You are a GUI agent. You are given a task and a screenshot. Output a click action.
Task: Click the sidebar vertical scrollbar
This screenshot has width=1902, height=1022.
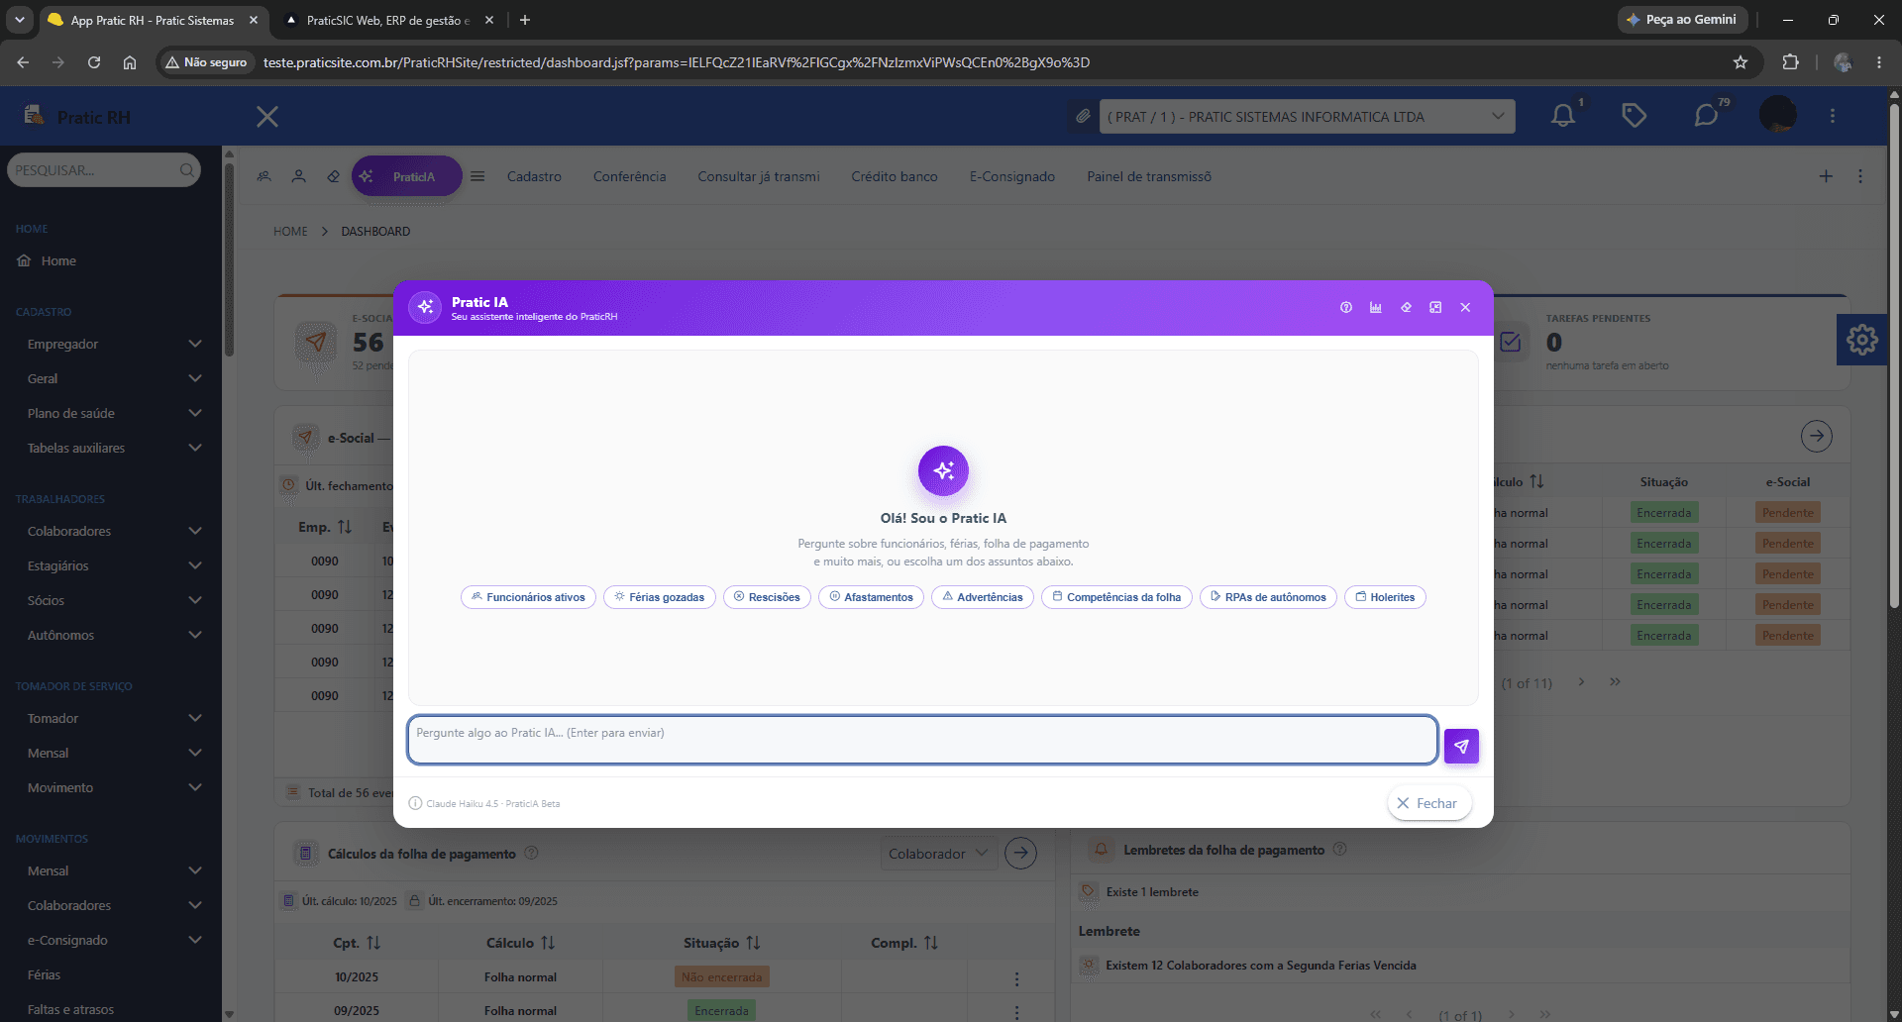pos(229,257)
